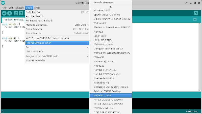The width and height of the screenshot is (202, 114).
Task: Choose Archive Sketch
Action: [x=57, y=16]
